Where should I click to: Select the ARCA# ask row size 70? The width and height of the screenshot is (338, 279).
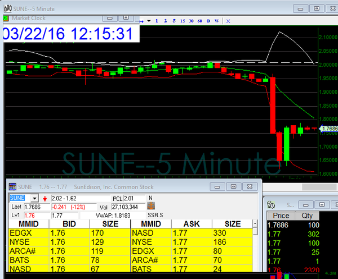pyautogui.click(x=192, y=260)
